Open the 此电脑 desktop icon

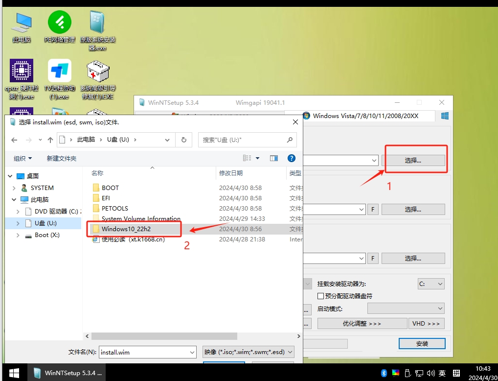click(22, 27)
